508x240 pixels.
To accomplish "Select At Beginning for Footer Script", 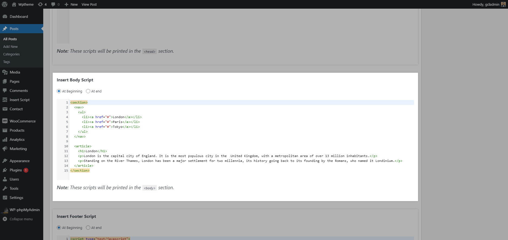I will [x=59, y=228].
